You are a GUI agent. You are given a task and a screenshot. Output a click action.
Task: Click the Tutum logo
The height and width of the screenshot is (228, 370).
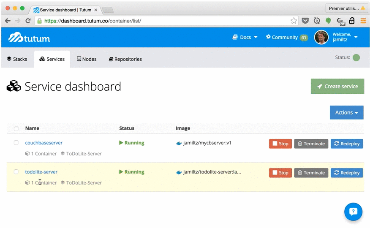click(29, 38)
